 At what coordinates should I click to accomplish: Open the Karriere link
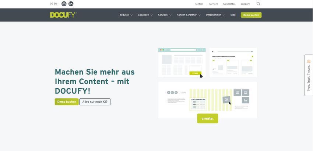point(213,4)
